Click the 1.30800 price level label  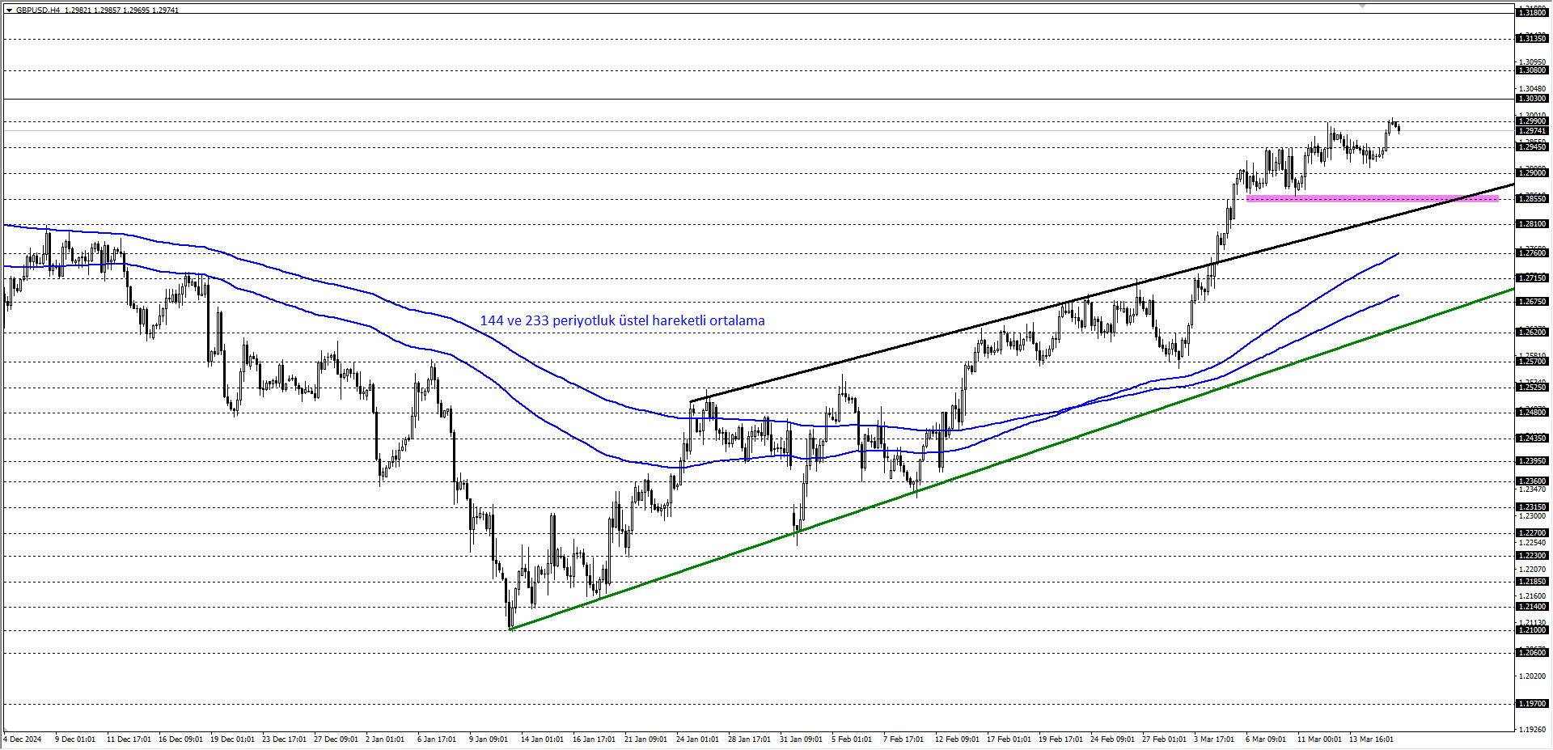click(1532, 70)
